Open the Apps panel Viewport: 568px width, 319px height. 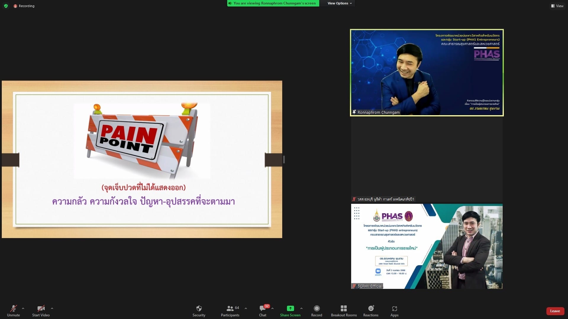pos(394,311)
